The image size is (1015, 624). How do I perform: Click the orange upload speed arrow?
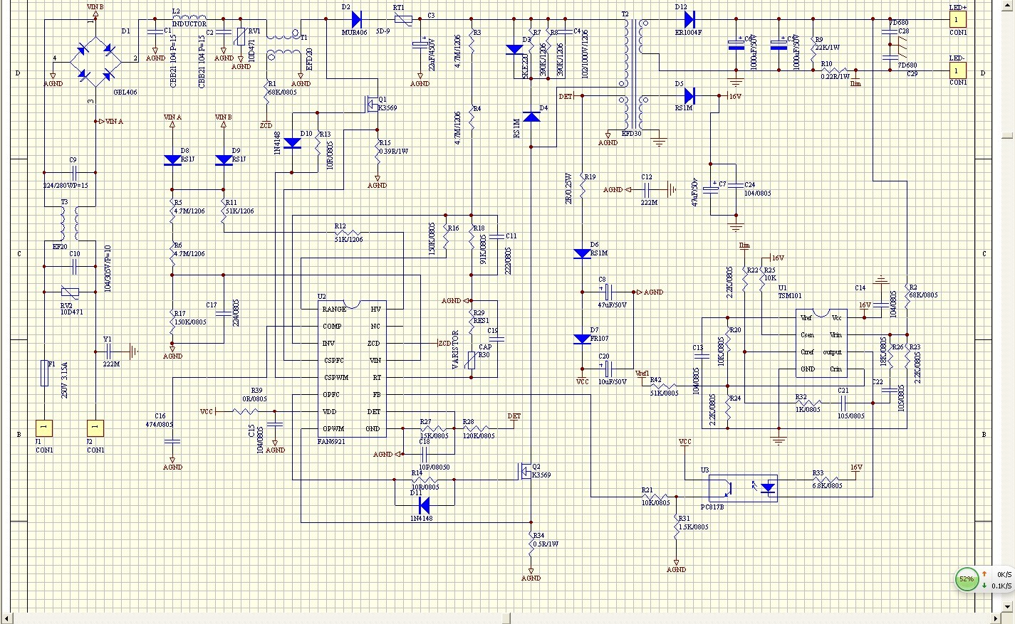point(984,573)
